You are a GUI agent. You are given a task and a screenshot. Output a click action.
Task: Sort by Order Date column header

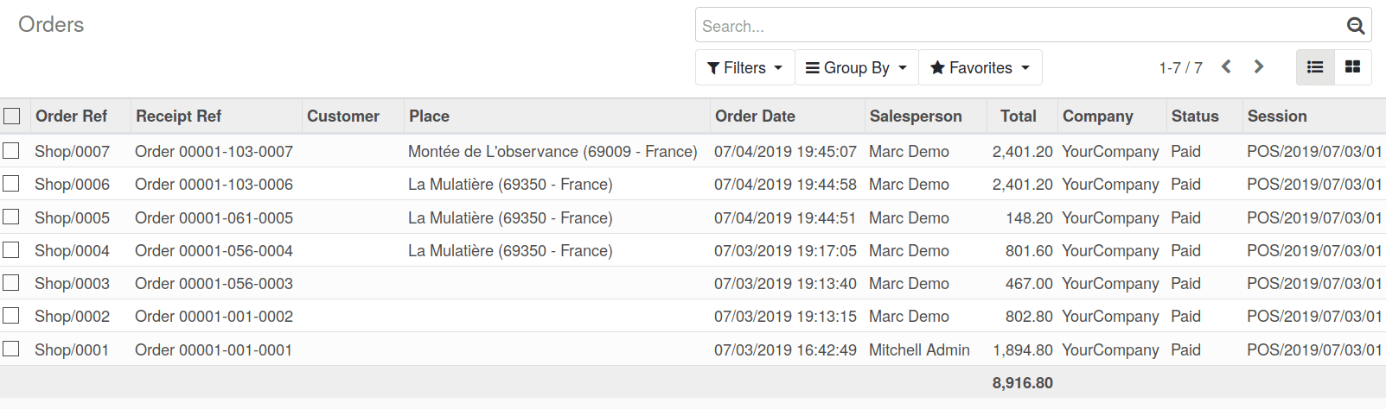coord(755,116)
